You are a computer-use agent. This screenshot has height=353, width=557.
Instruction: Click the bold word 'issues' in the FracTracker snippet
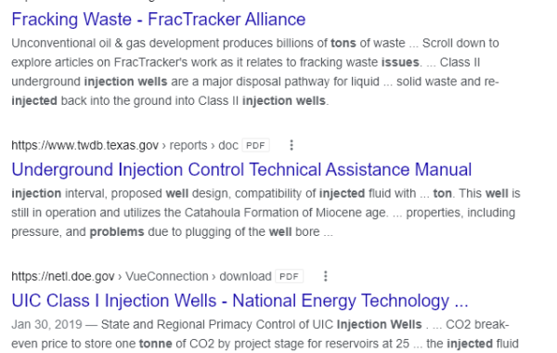[400, 62]
